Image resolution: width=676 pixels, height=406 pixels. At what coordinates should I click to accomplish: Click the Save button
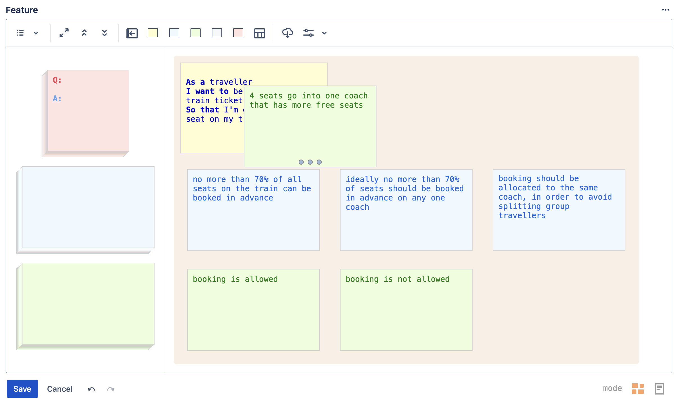click(x=22, y=389)
